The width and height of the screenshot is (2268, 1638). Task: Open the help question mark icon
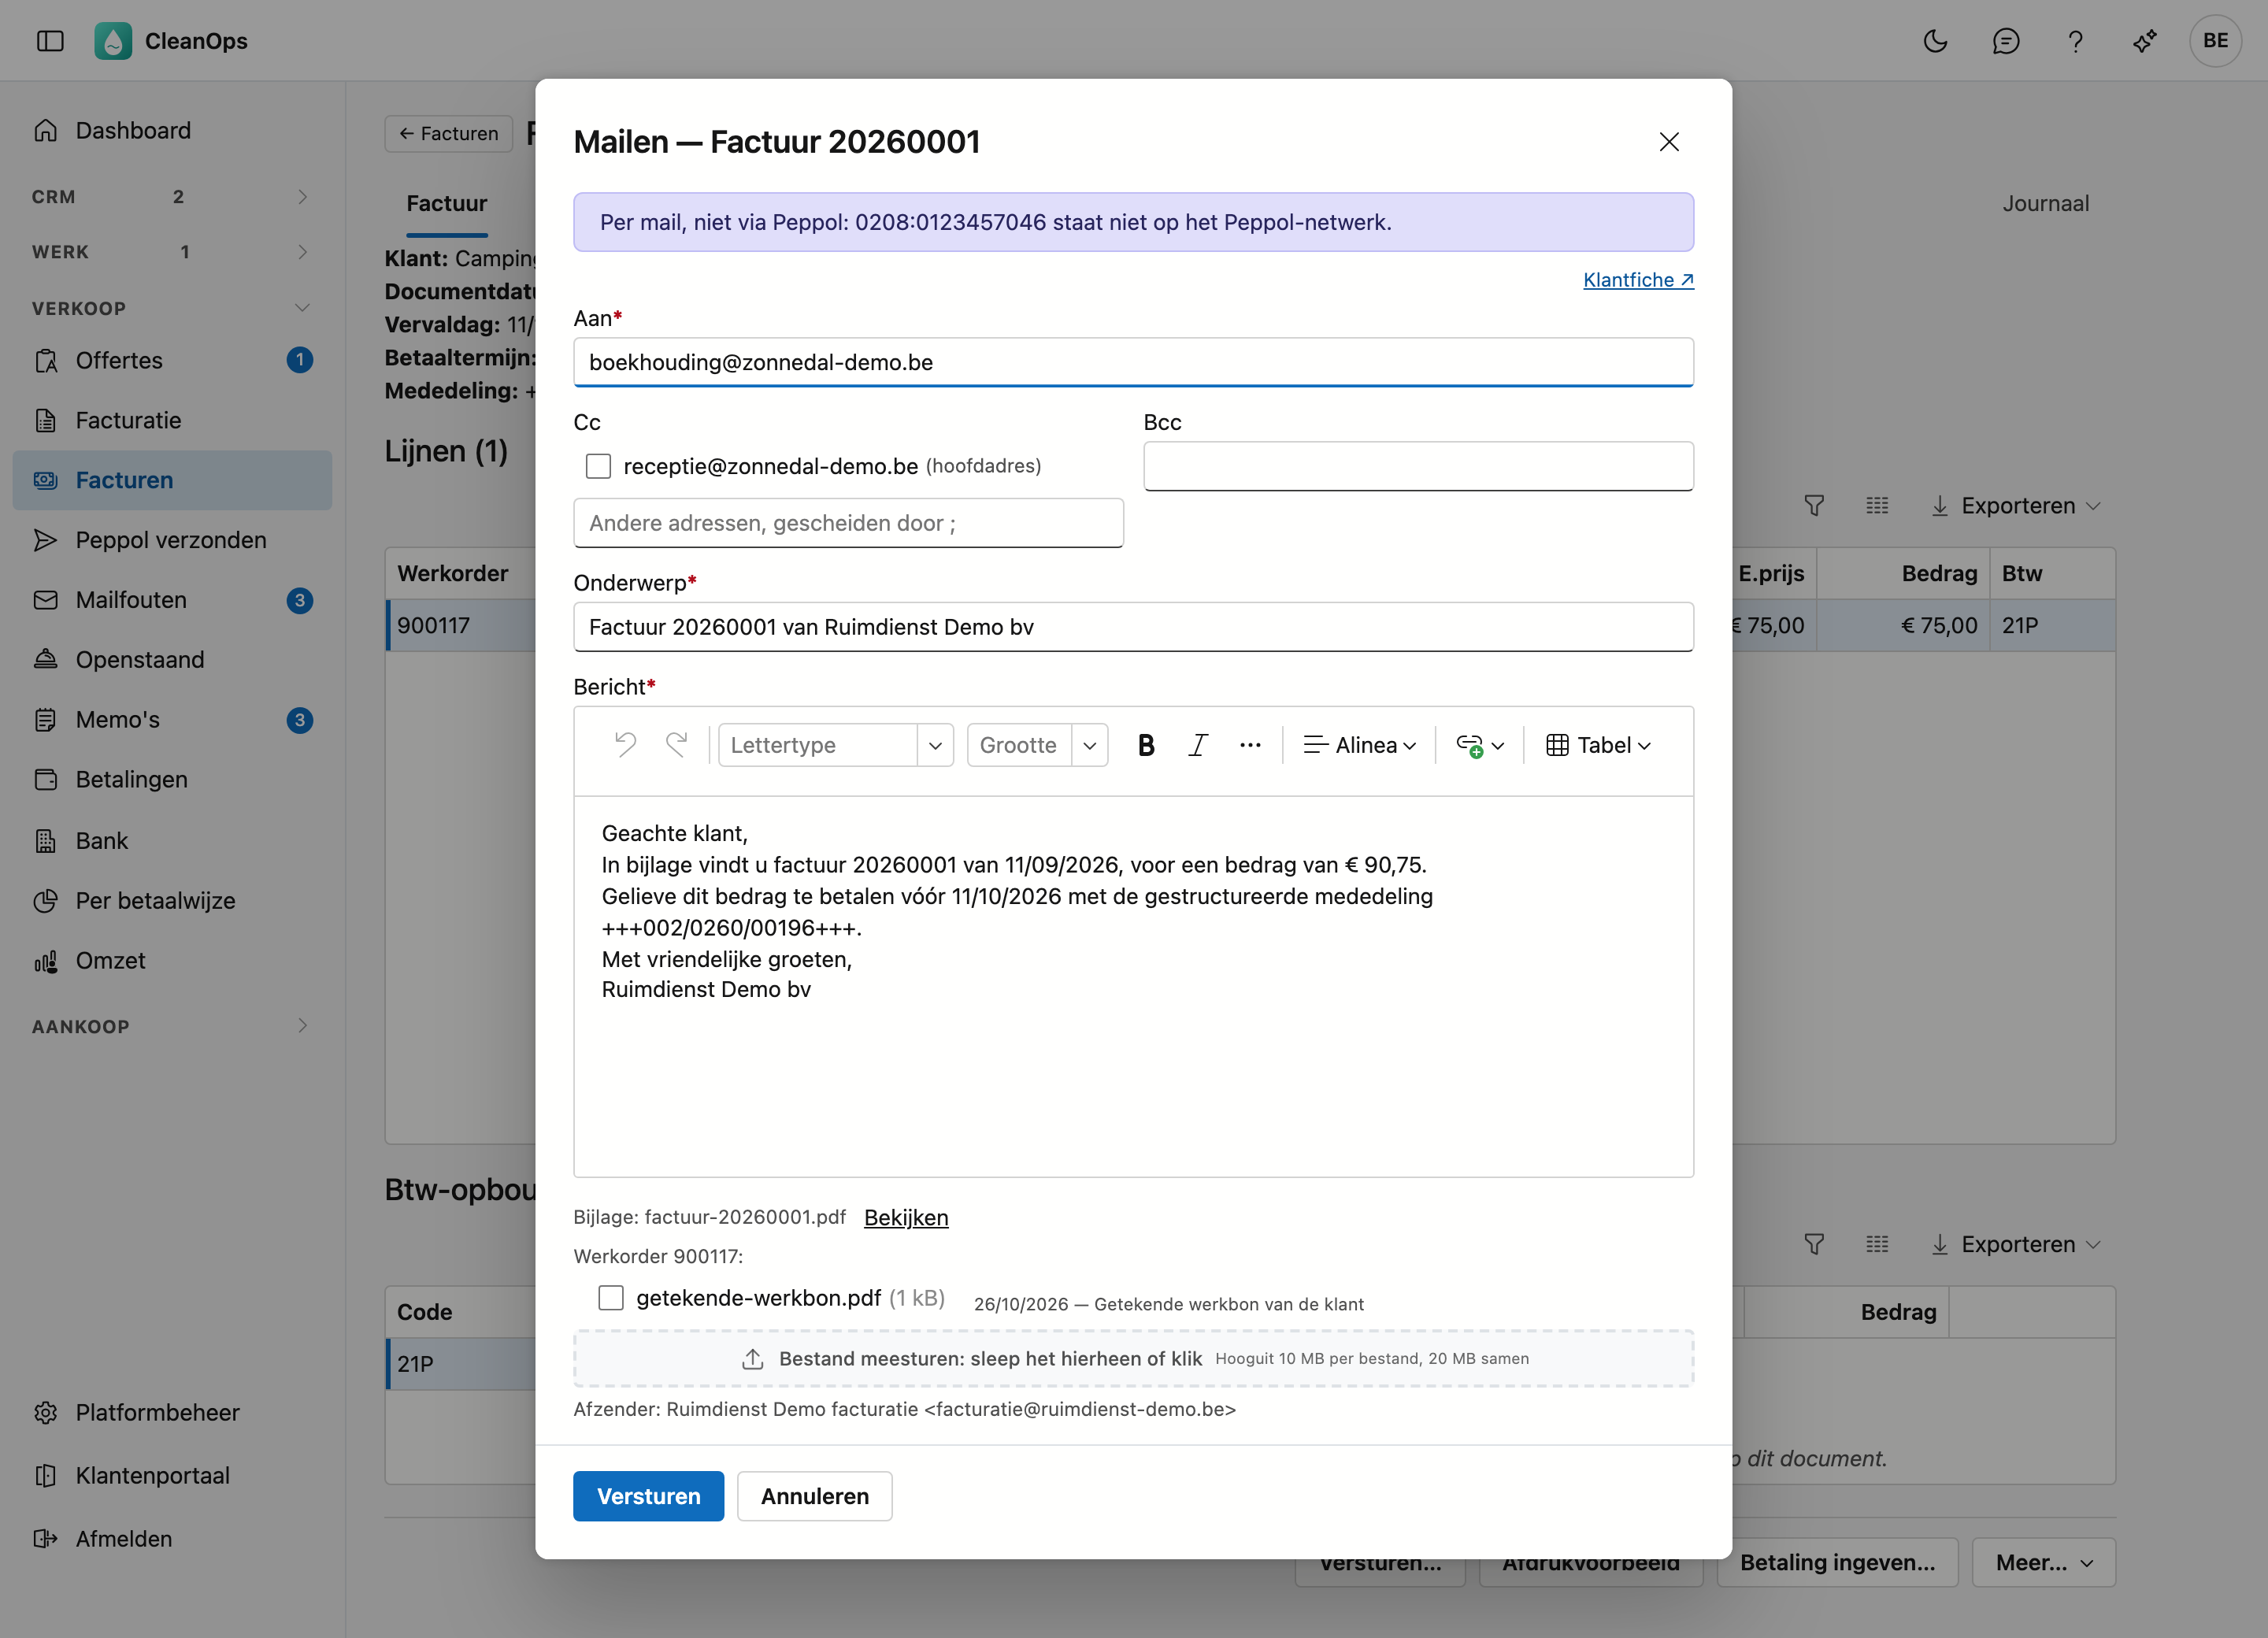pyautogui.click(x=2075, y=41)
